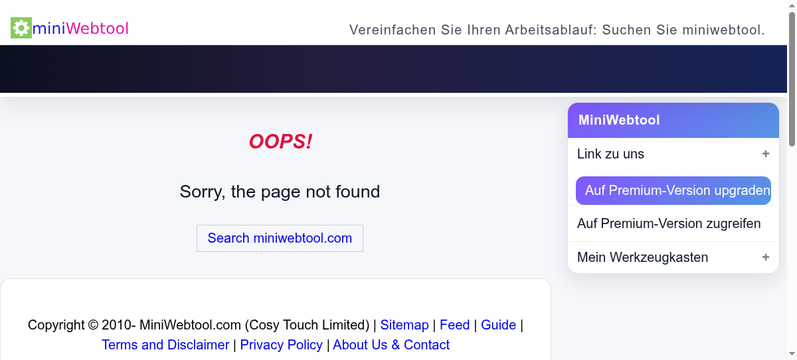The image size is (797, 360).
Task: Click the OOPS! error heading
Action: pos(280,141)
